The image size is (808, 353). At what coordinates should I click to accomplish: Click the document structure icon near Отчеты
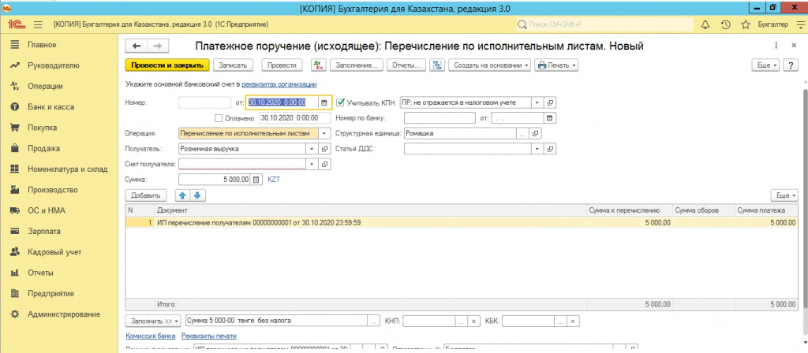coord(437,65)
